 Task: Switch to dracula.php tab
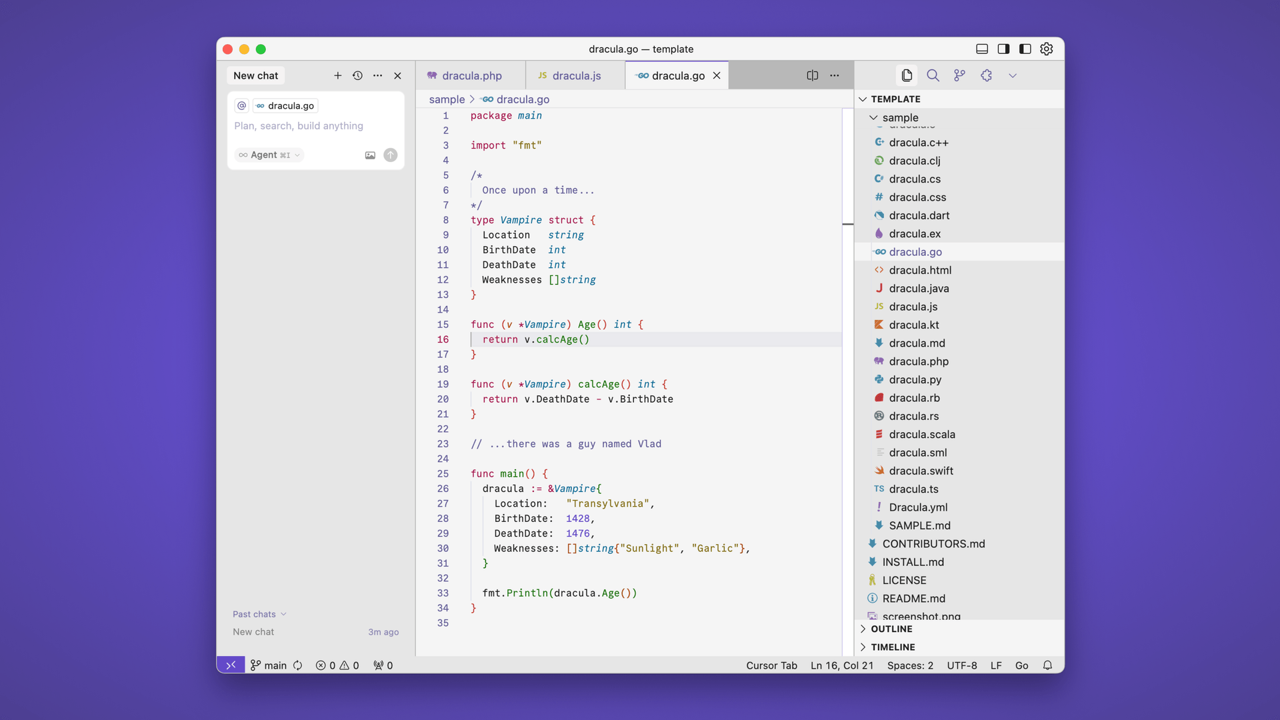pyautogui.click(x=470, y=75)
